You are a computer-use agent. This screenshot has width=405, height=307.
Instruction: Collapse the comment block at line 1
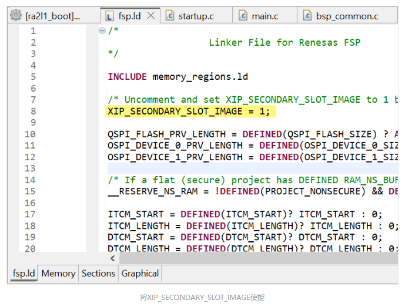click(x=102, y=31)
